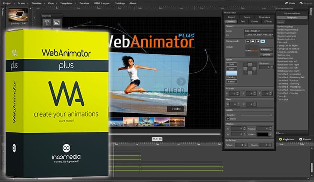Choose second background type icon

coord(253,41)
